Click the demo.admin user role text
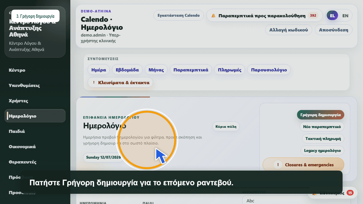Image resolution: width=363 pixels, height=204 pixels. pos(101,38)
